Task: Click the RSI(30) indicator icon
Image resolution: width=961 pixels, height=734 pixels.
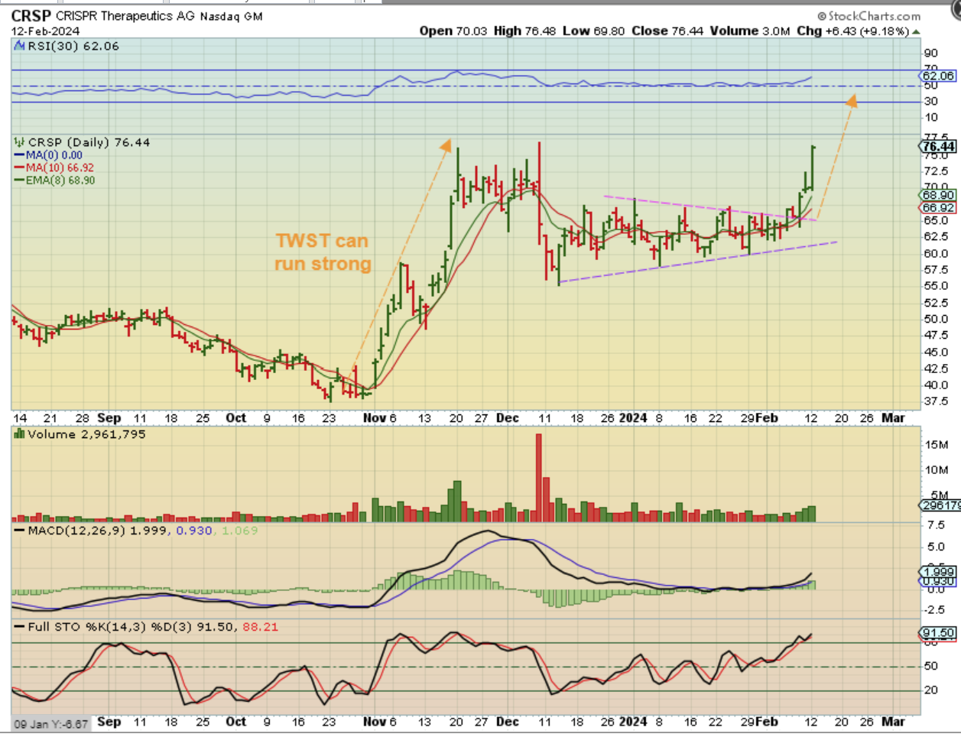Action: click(x=20, y=47)
